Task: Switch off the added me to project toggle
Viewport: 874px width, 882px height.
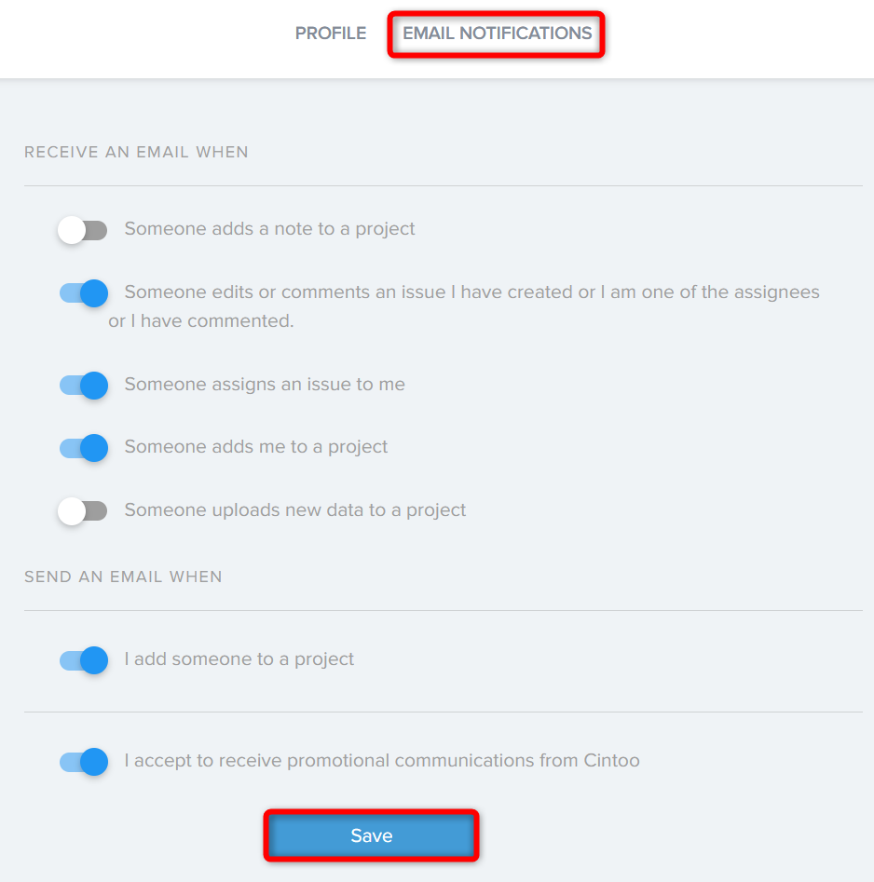Action: point(84,448)
